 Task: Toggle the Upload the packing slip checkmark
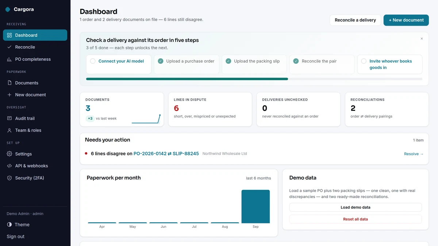pos(228,61)
